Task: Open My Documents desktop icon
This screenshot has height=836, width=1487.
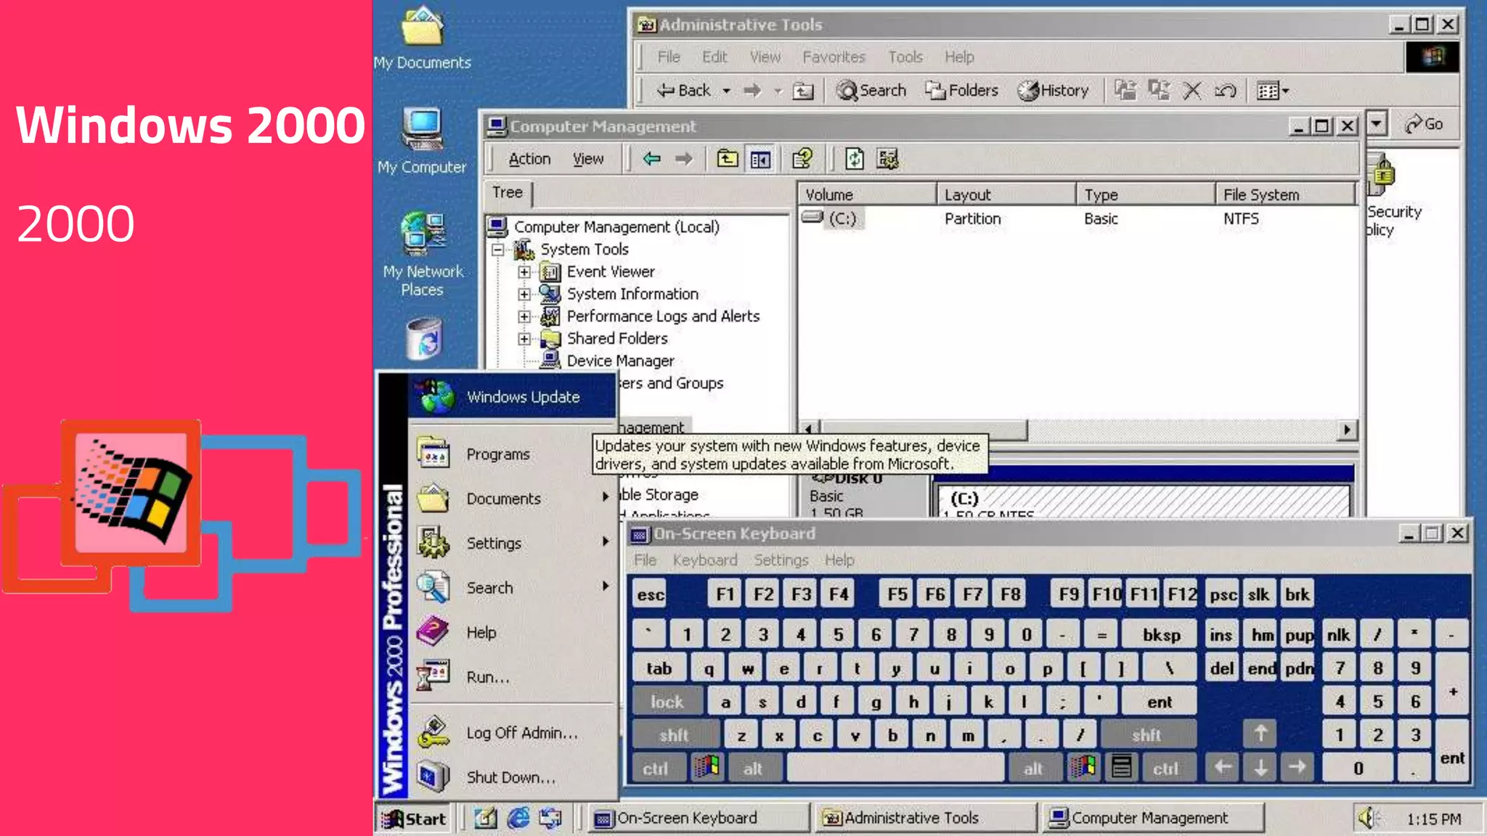Action: 423,38
